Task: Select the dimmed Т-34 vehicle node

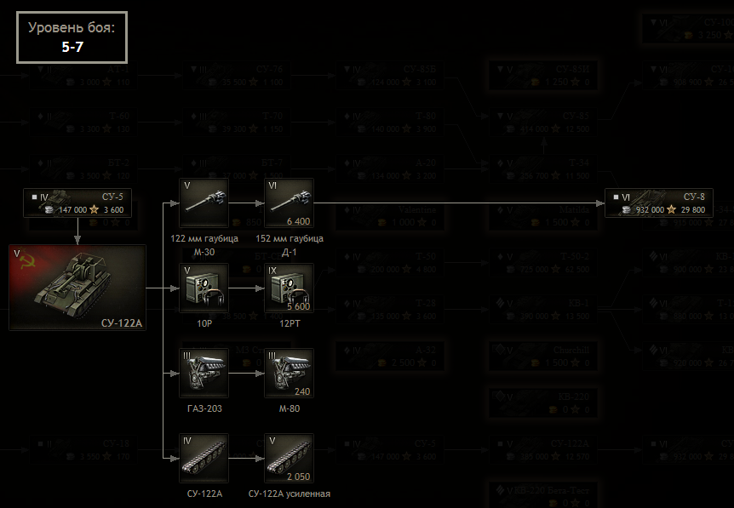Action: click(x=543, y=168)
